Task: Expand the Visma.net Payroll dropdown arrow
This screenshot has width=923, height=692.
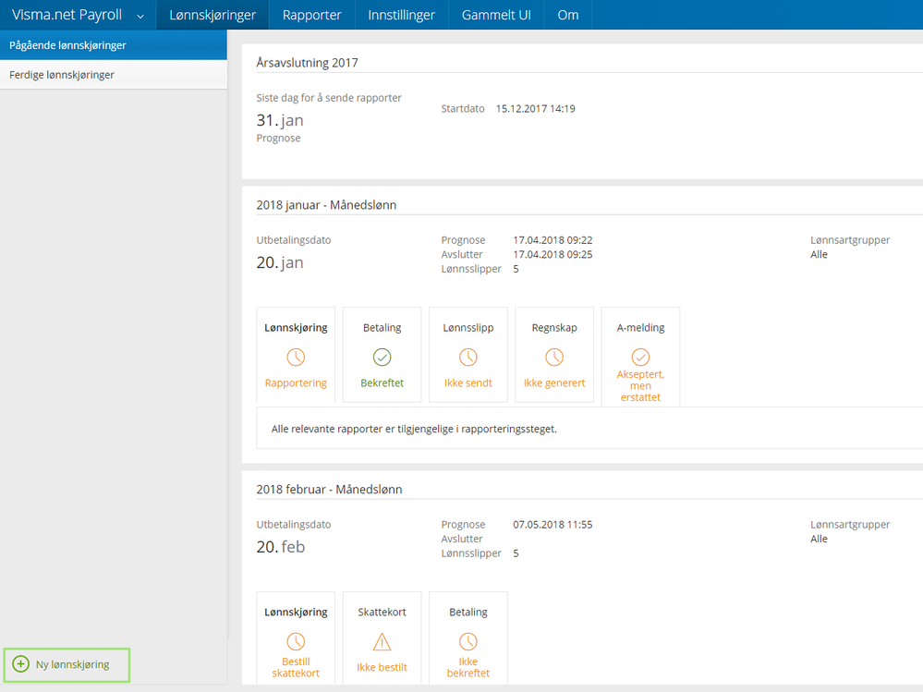Action: pos(140,17)
